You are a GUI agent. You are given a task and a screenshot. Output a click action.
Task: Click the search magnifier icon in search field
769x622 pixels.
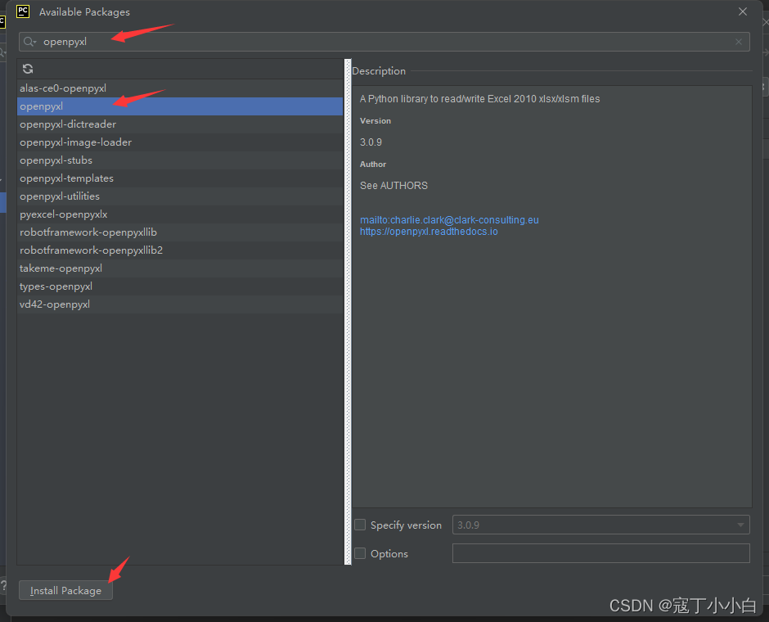(29, 42)
